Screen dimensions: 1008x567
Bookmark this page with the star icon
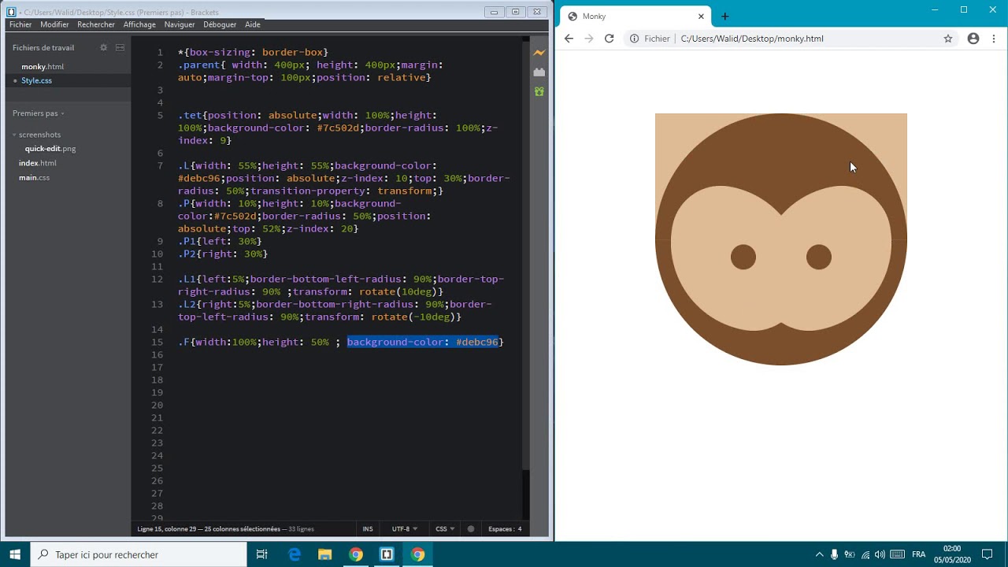tap(948, 39)
